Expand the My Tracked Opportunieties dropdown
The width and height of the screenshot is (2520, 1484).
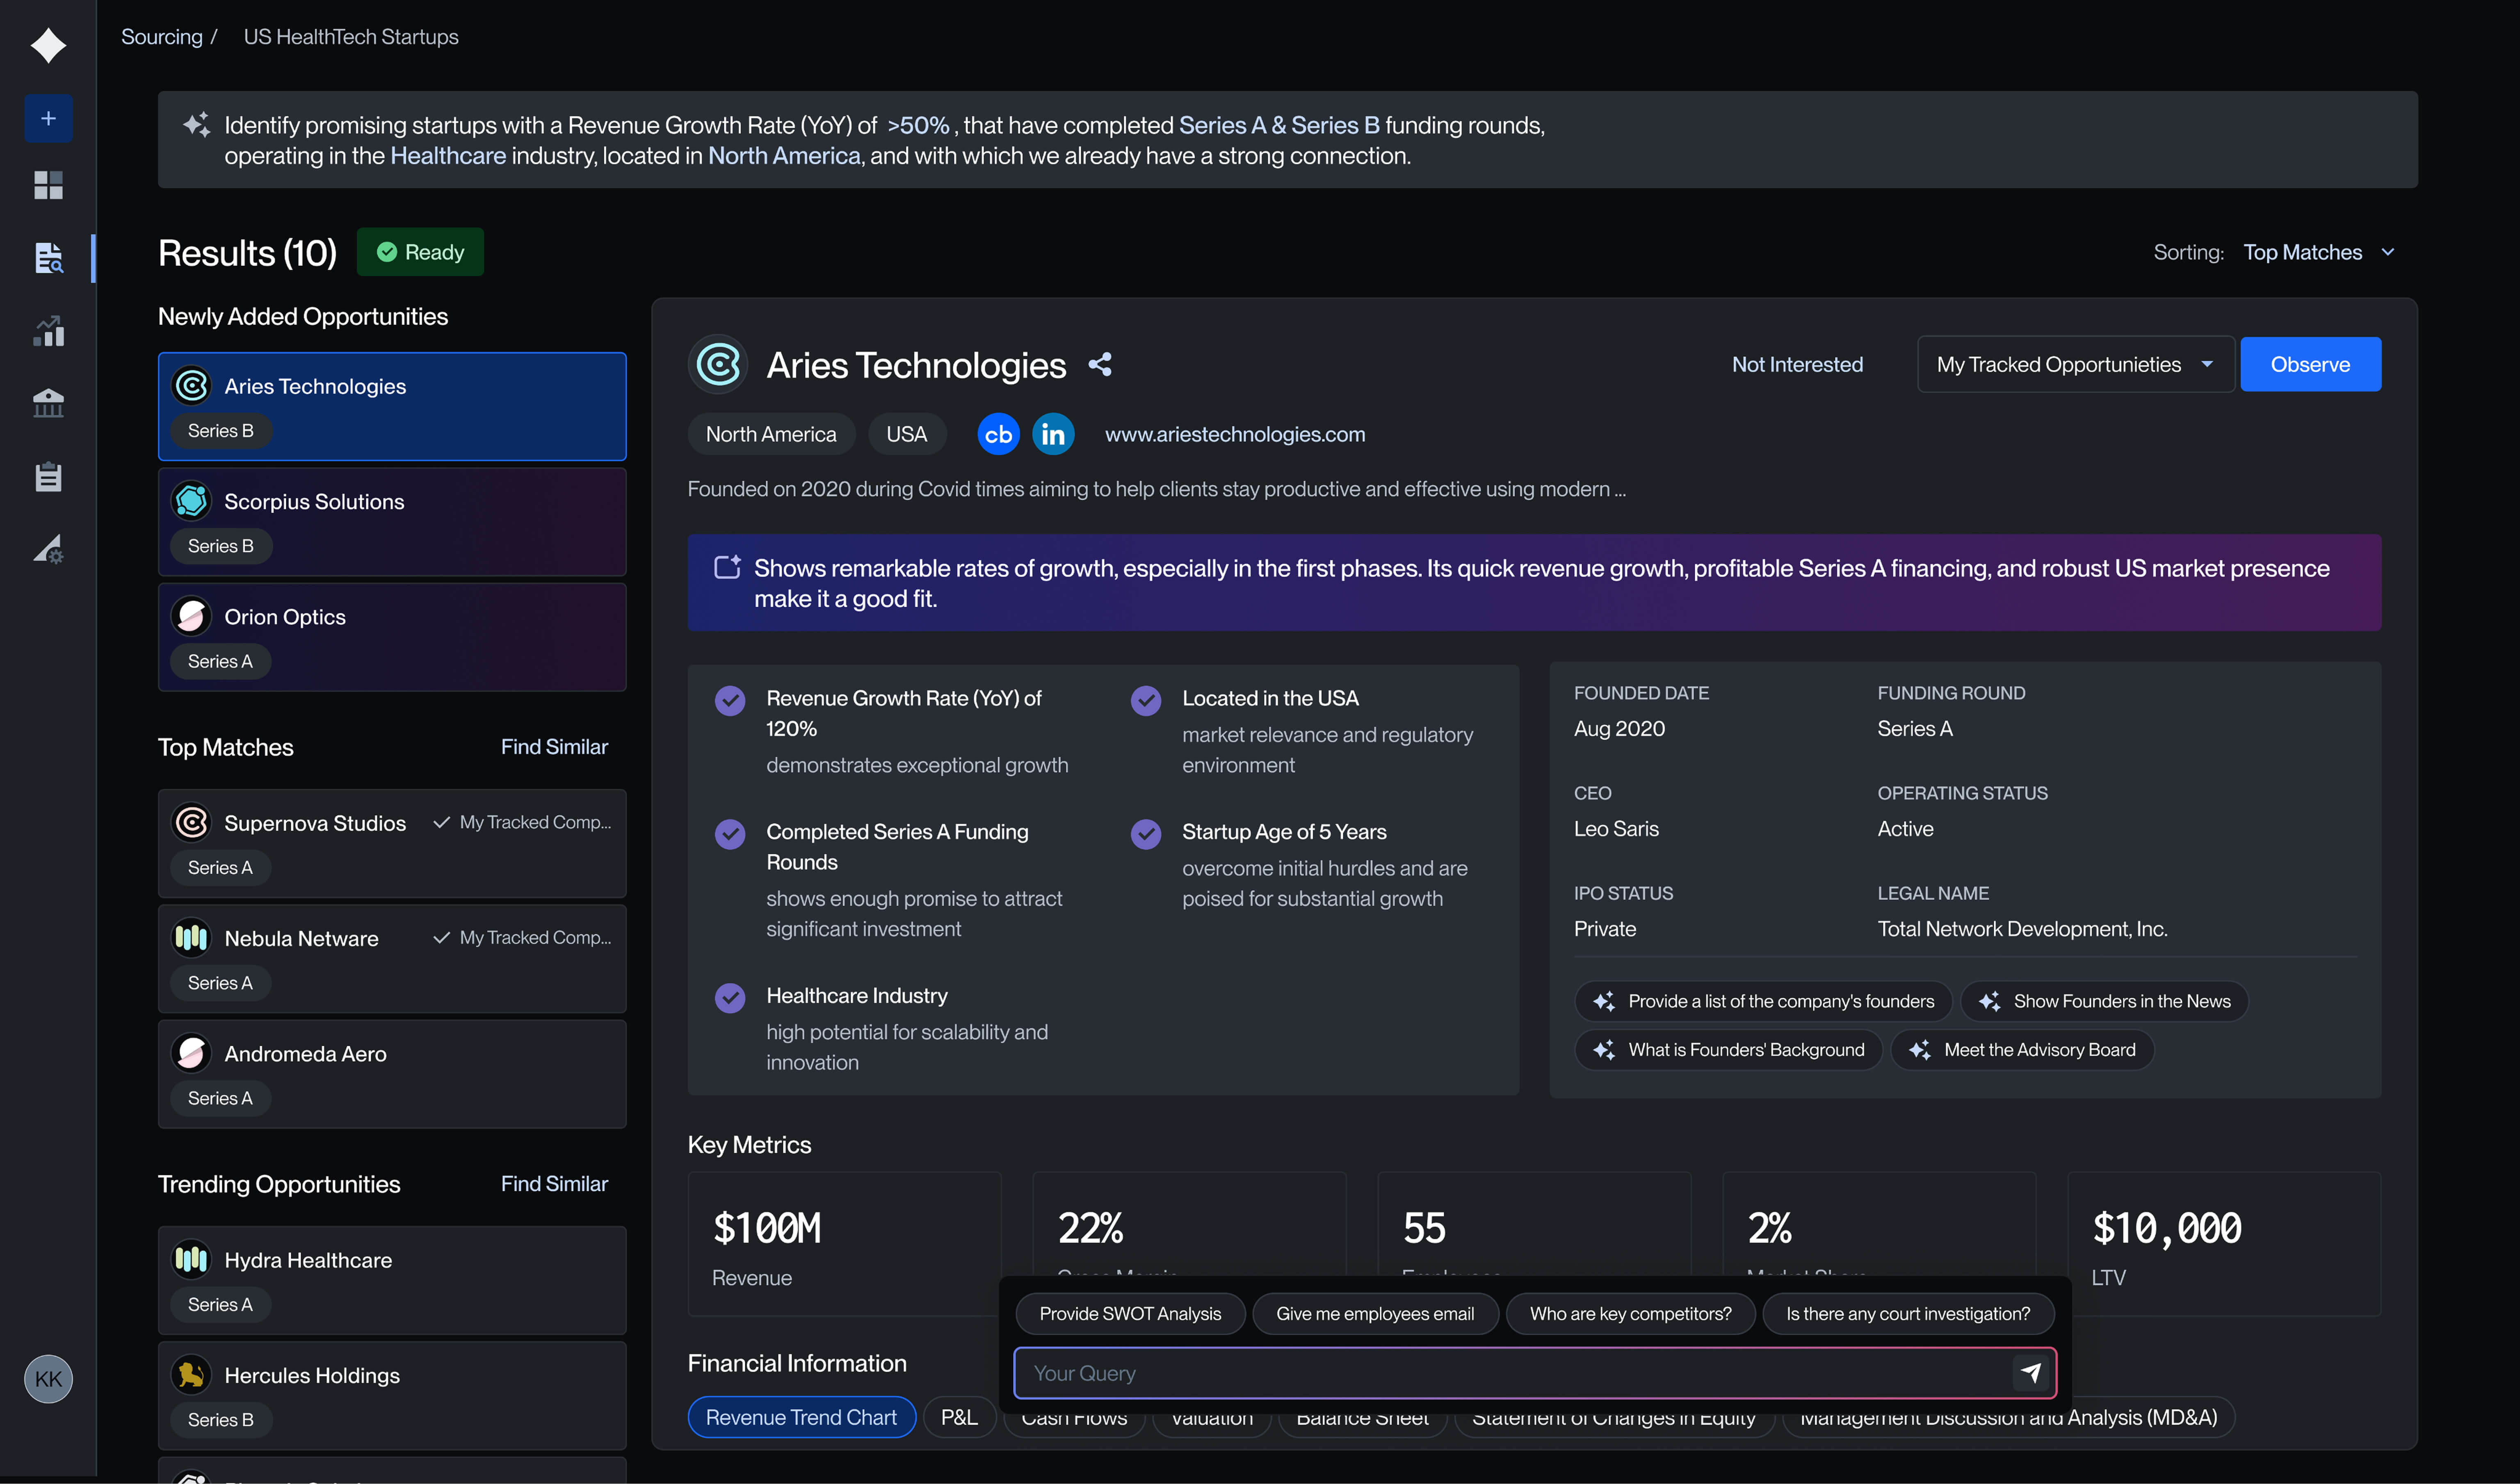coord(2075,365)
